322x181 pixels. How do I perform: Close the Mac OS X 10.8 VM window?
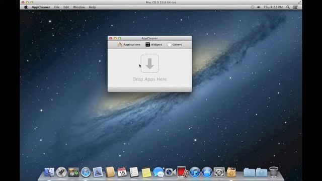coord(23,3)
